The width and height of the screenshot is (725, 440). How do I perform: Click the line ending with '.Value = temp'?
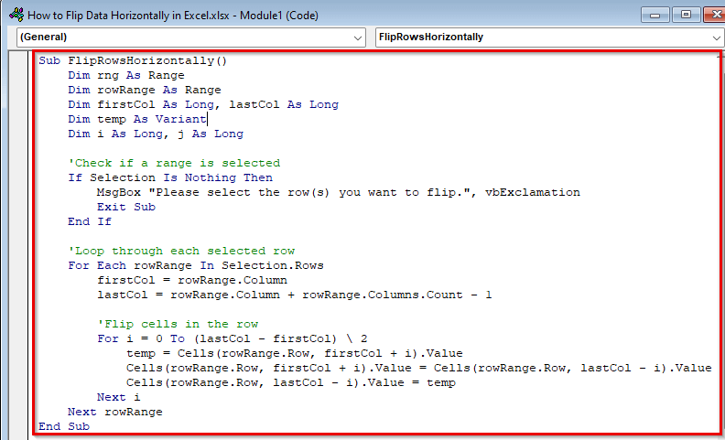coord(291,382)
